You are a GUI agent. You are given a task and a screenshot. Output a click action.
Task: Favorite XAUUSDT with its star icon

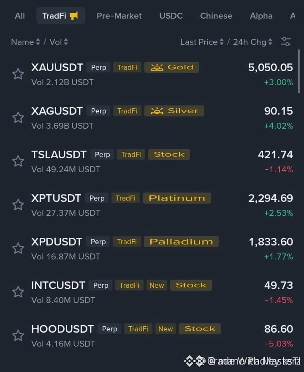coord(18,74)
